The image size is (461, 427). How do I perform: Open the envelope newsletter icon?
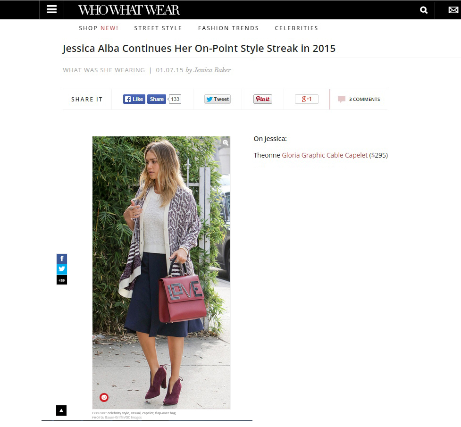click(453, 10)
